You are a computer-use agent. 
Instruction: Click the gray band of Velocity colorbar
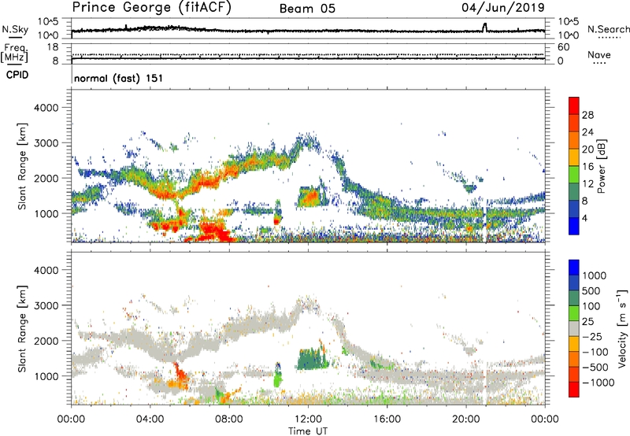pos(574,328)
